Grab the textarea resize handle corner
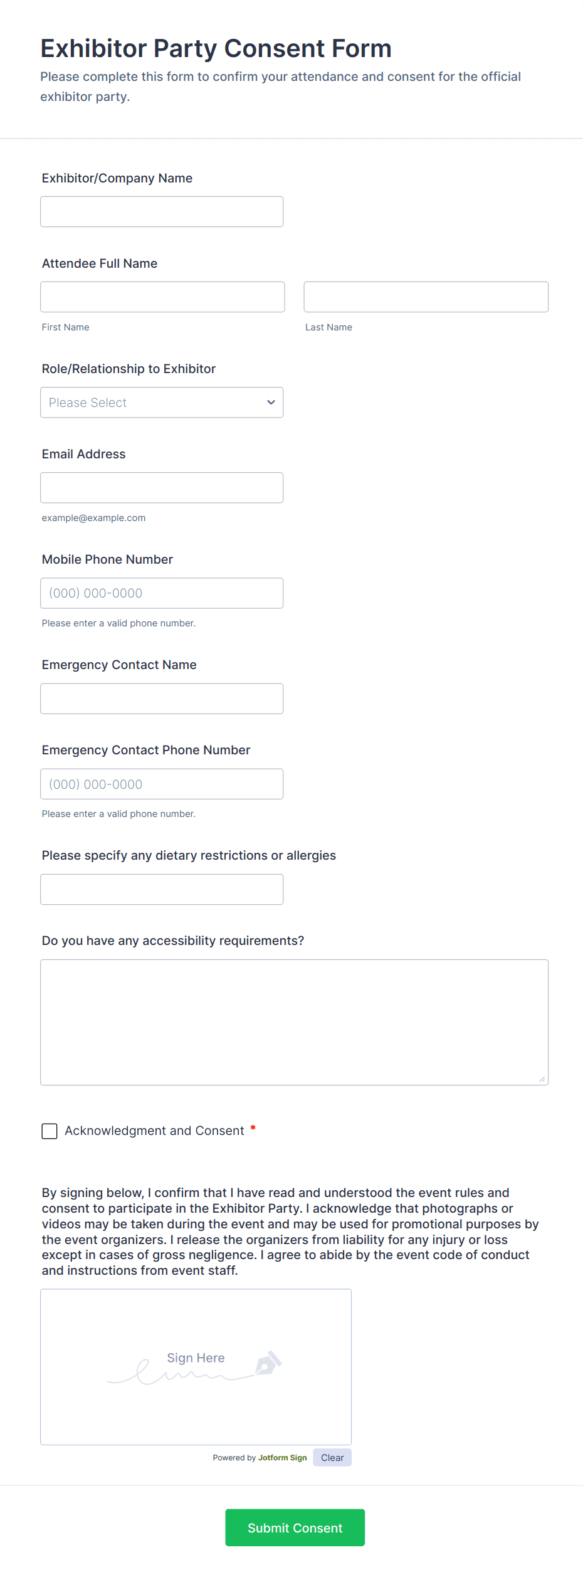The image size is (583, 1577). pos(542,1079)
